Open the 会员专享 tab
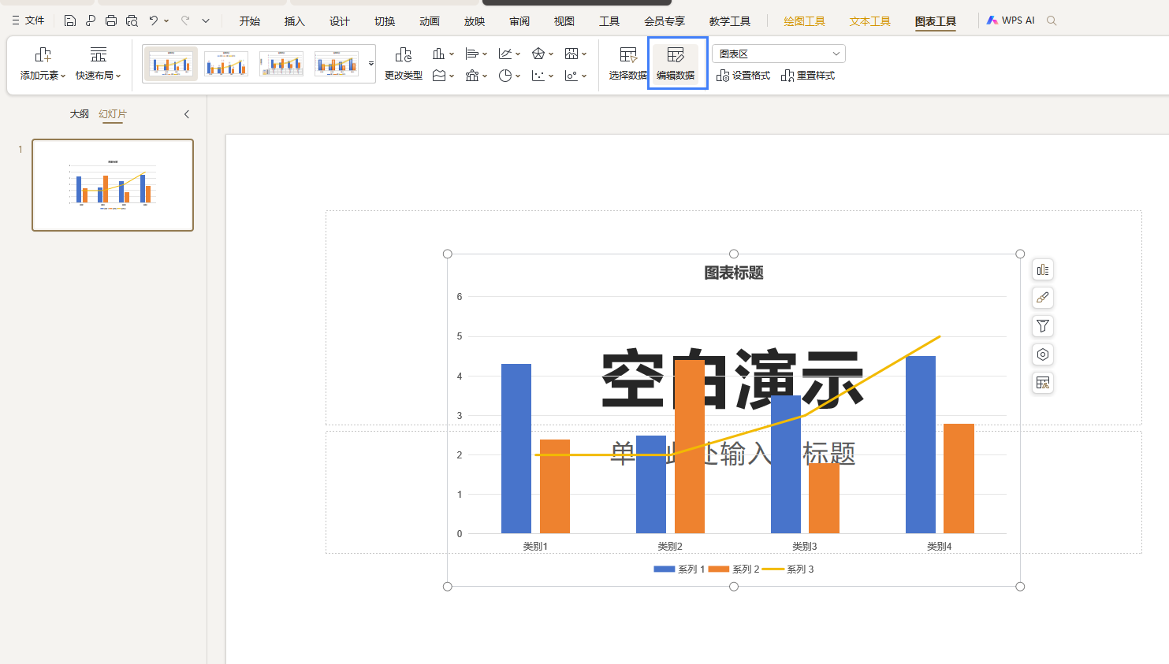 pos(665,21)
